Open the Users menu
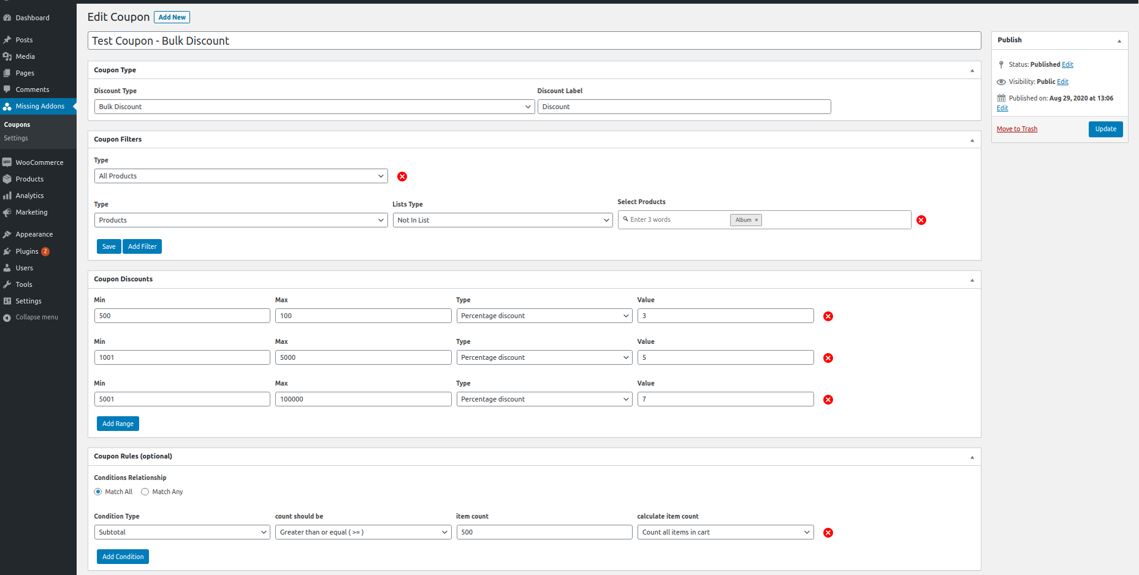This screenshot has width=1139, height=575. point(25,268)
